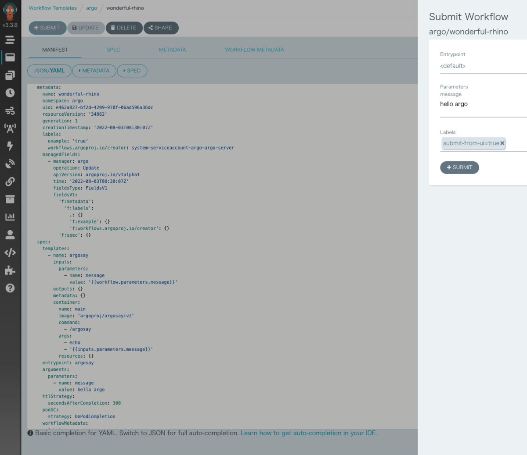
Task: Click the workflows.argoproj.io/creator label line
Action: tap(141, 148)
